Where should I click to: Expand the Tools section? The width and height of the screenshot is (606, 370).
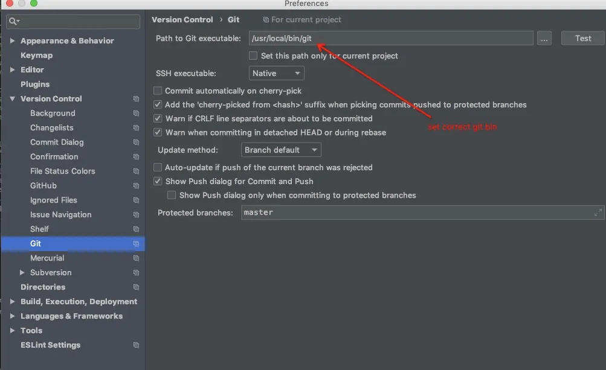coord(12,331)
